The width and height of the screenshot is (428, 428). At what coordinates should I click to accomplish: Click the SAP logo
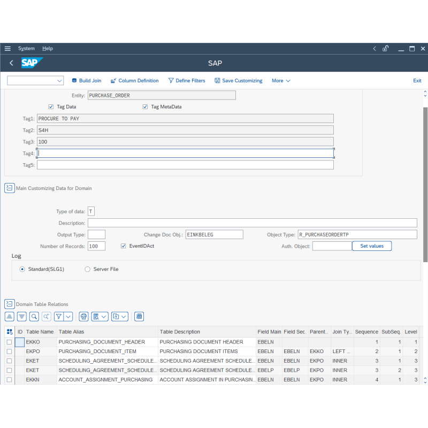click(32, 63)
